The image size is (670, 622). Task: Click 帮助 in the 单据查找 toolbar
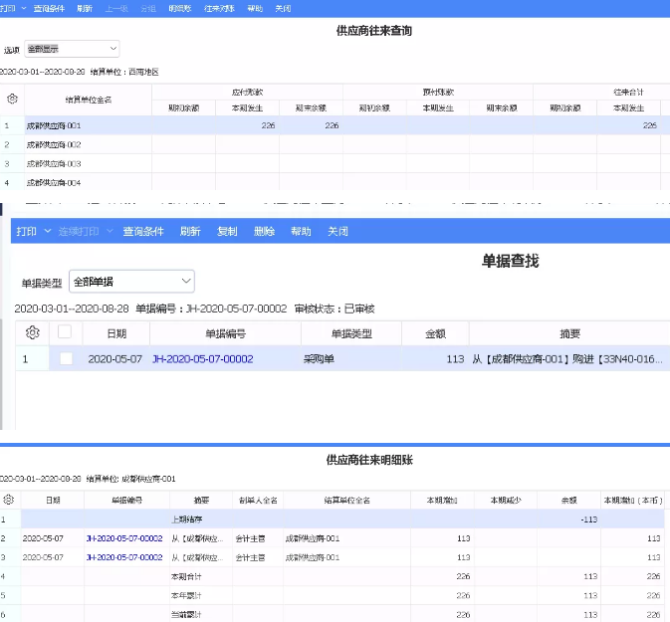click(301, 231)
